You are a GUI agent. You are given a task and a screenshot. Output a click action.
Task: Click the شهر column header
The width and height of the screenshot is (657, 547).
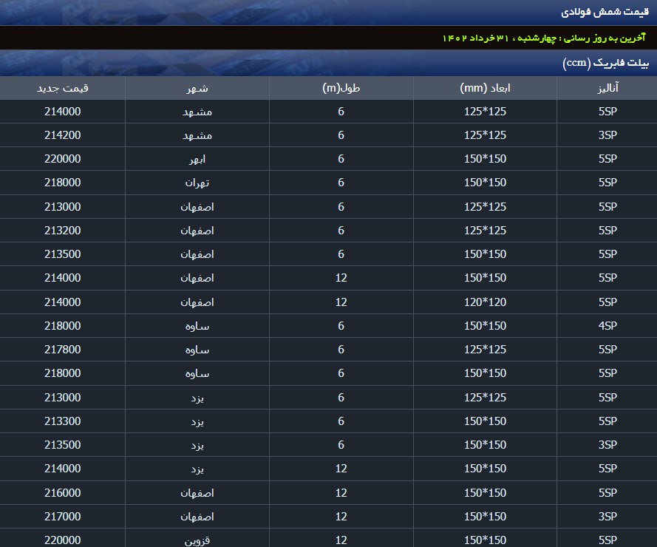197,88
